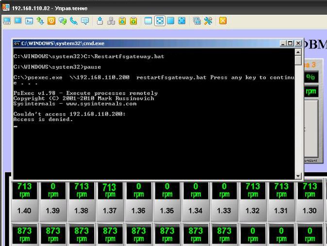The image size is (327, 246).
Task: Switch to normal window view mode
Action: [x=148, y=21]
